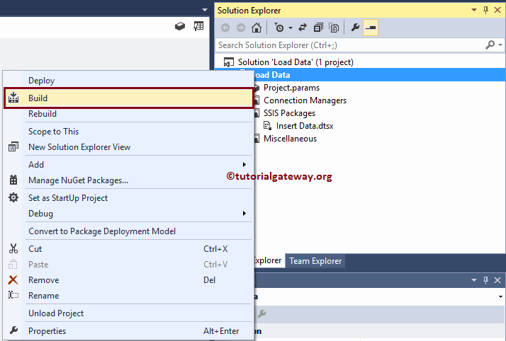
Task: Click the cube icon in designer toolbar
Action: (x=180, y=26)
